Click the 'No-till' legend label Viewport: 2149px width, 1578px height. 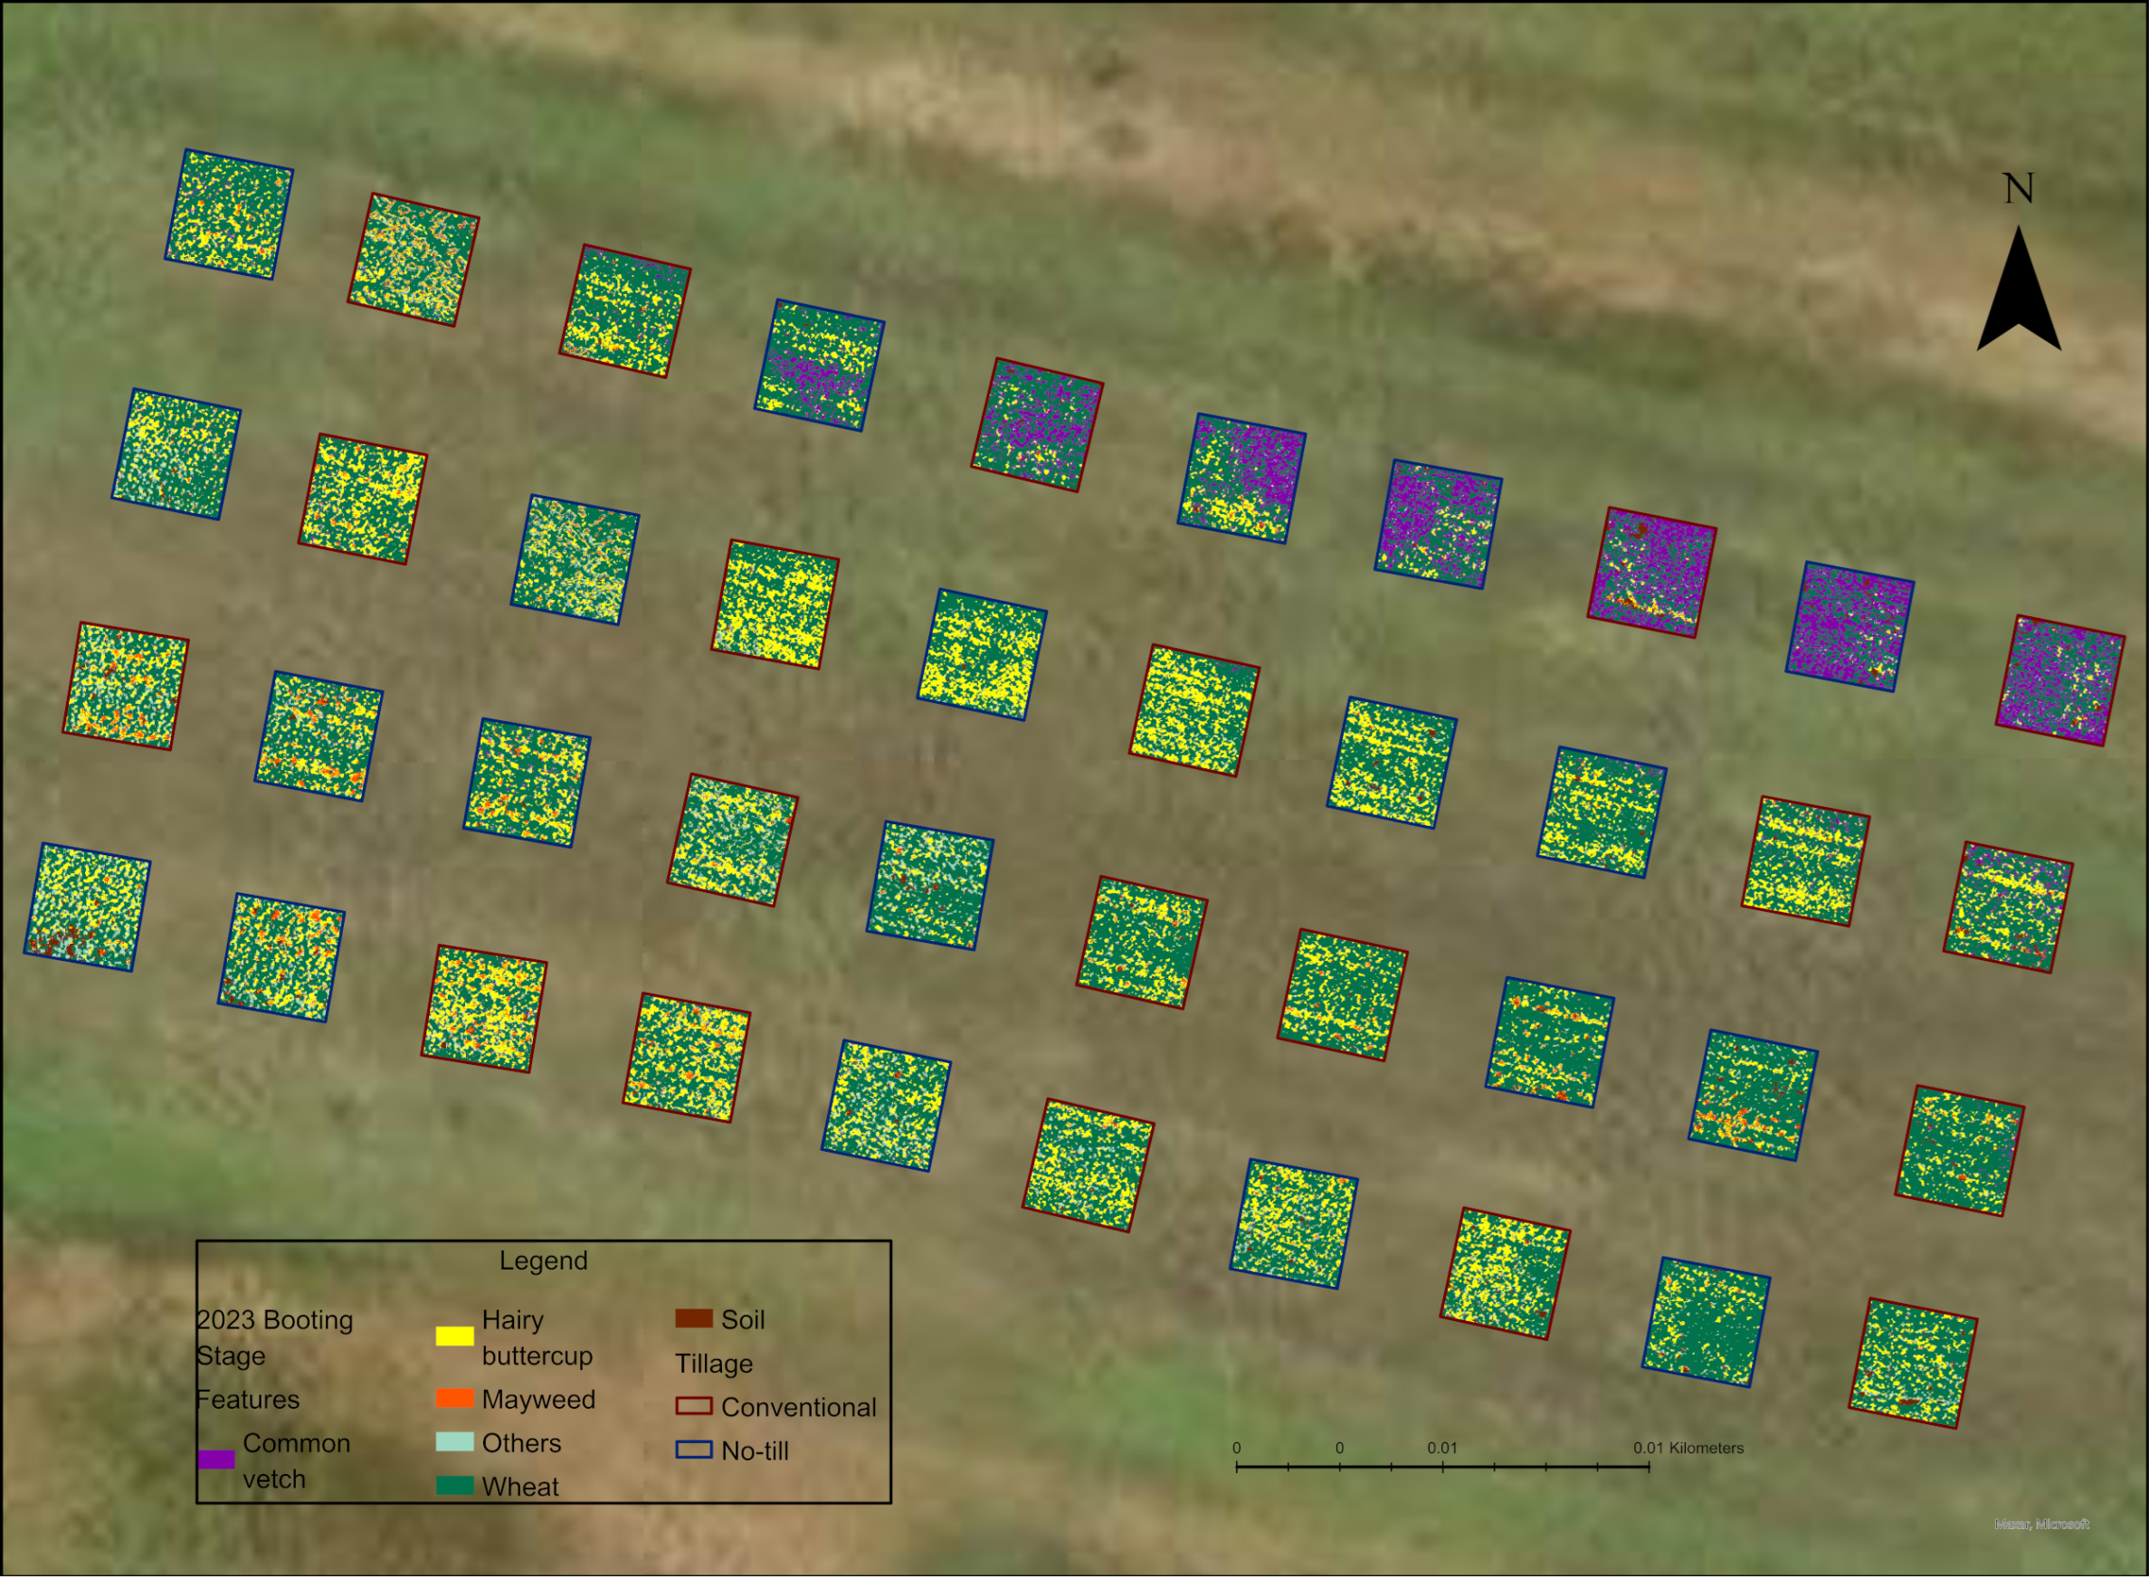point(756,1451)
